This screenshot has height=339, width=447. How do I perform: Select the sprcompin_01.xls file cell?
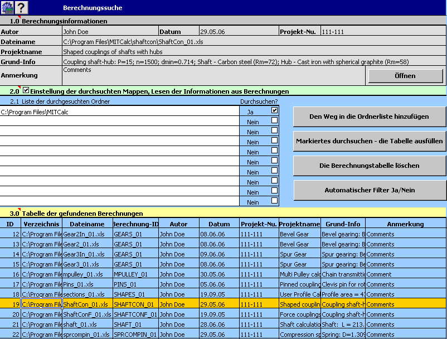pyautogui.click(x=88, y=335)
